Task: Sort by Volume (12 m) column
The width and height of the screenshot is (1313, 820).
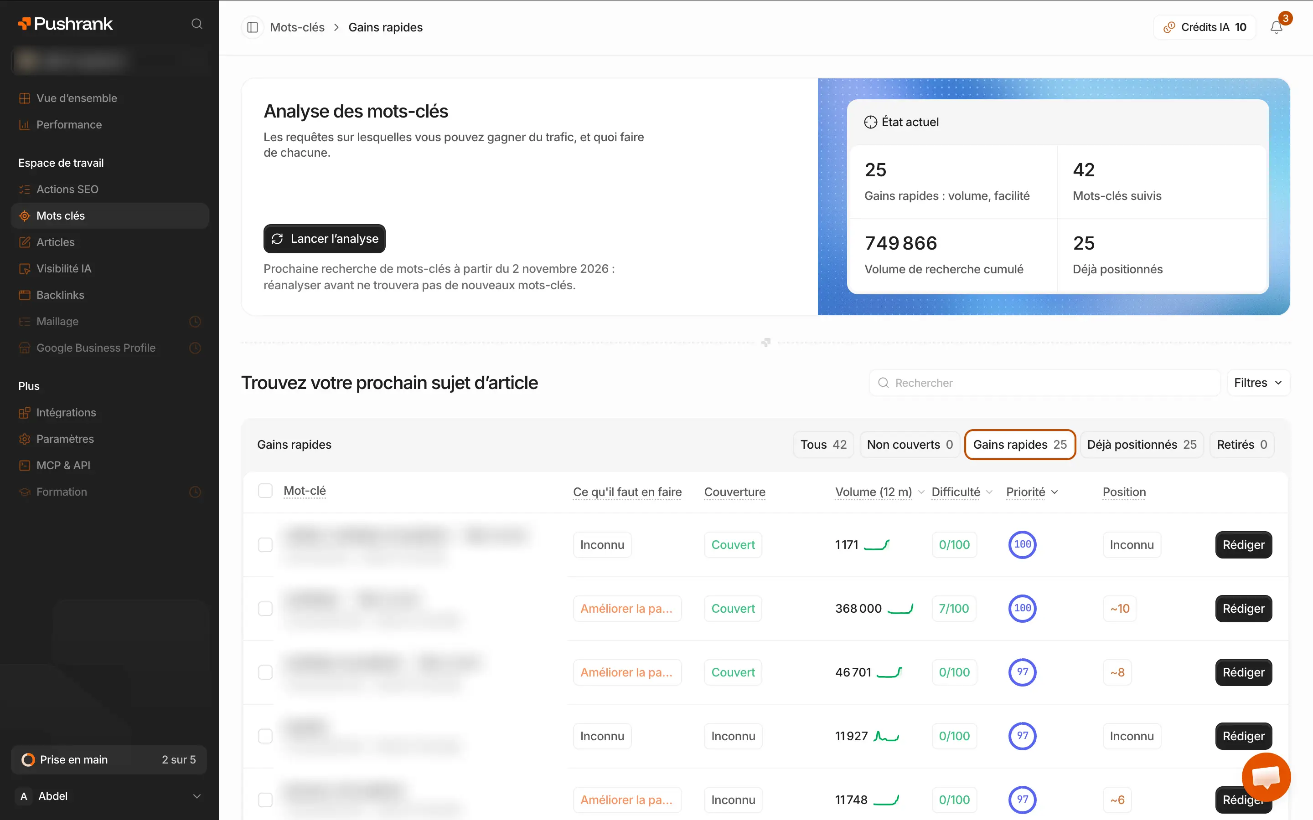Action: [x=879, y=492]
